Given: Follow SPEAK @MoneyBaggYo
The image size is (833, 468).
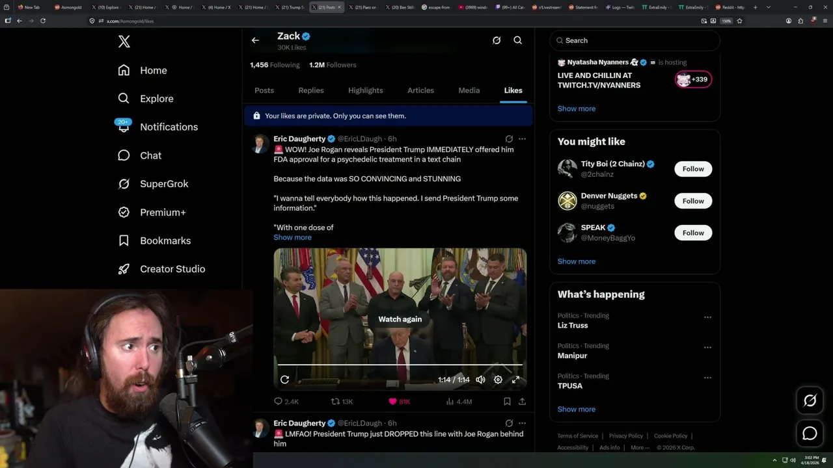Looking at the screenshot, I should click(693, 233).
